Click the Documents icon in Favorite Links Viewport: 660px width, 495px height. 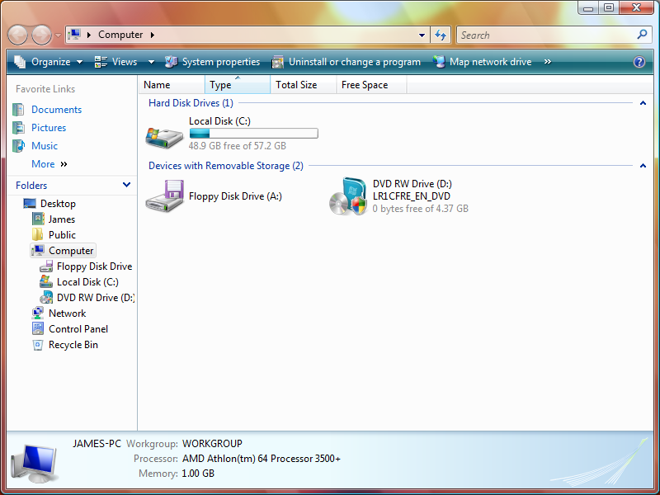tap(18, 110)
